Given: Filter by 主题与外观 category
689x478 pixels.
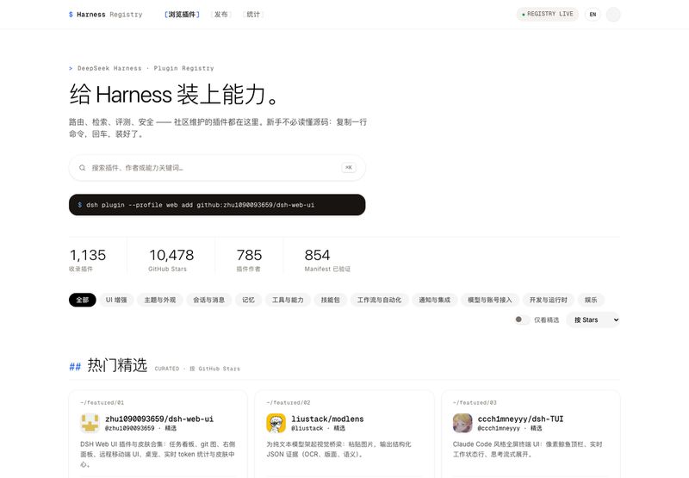Looking at the screenshot, I should click(160, 300).
